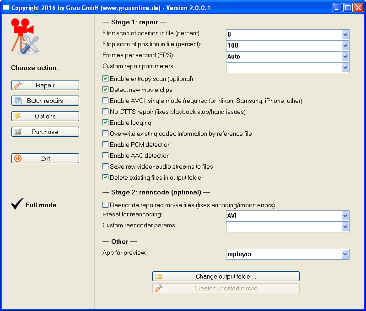Toggle the Enable logging checkbox
Image resolution: width=366 pixels, height=311 pixels.
106,123
